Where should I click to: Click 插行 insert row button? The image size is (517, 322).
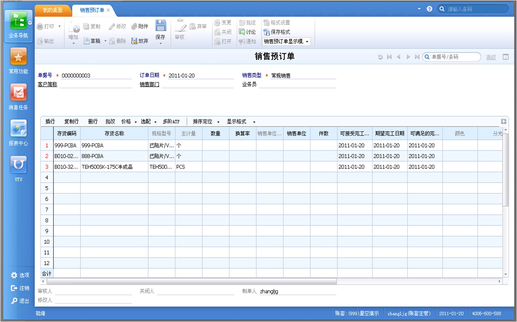pos(50,122)
